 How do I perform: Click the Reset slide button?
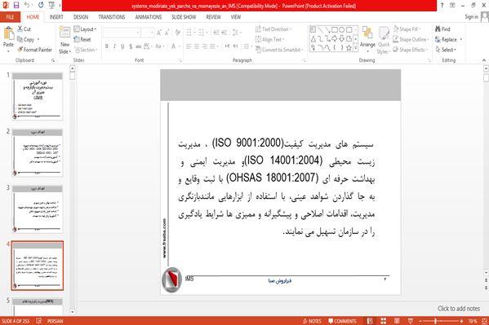coord(82,40)
